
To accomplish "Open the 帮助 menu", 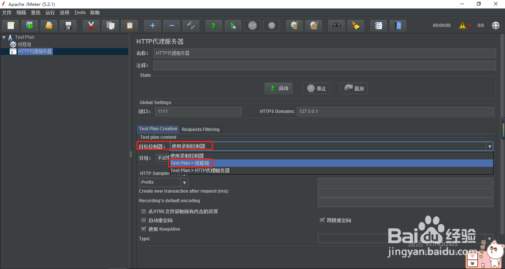I will pos(95,13).
